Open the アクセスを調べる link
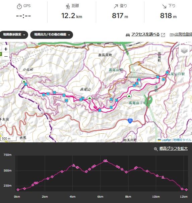 coord(145,35)
